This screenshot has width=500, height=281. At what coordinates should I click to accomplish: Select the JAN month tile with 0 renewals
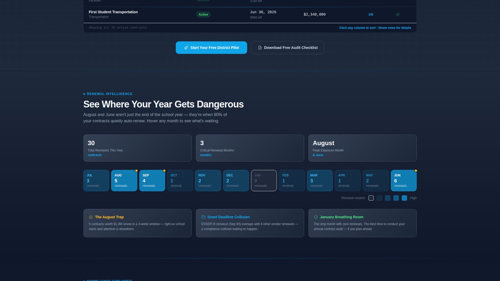pos(264,181)
